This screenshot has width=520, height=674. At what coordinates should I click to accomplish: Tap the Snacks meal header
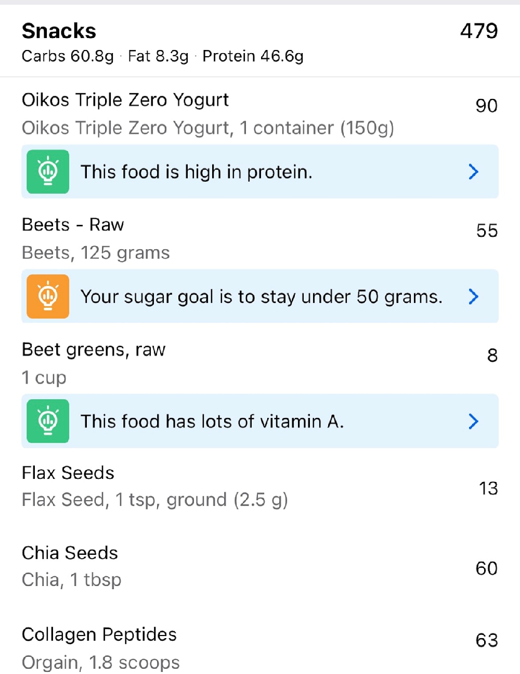[x=59, y=31]
